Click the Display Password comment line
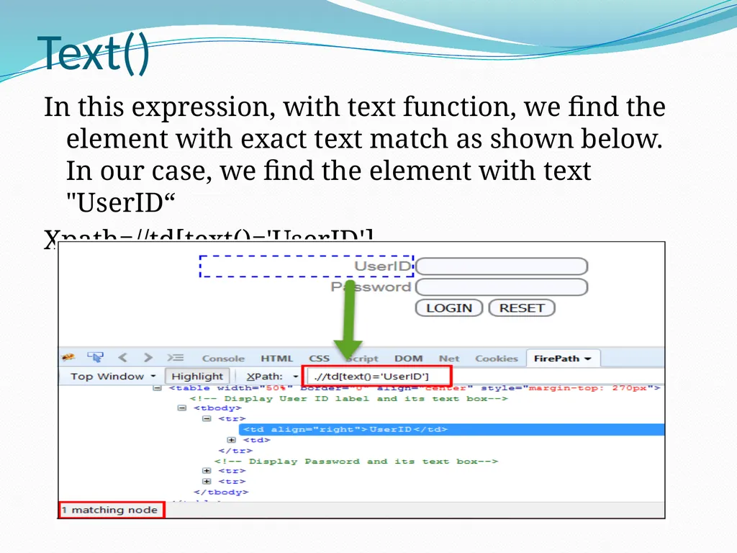This screenshot has height=553, width=737. click(356, 462)
